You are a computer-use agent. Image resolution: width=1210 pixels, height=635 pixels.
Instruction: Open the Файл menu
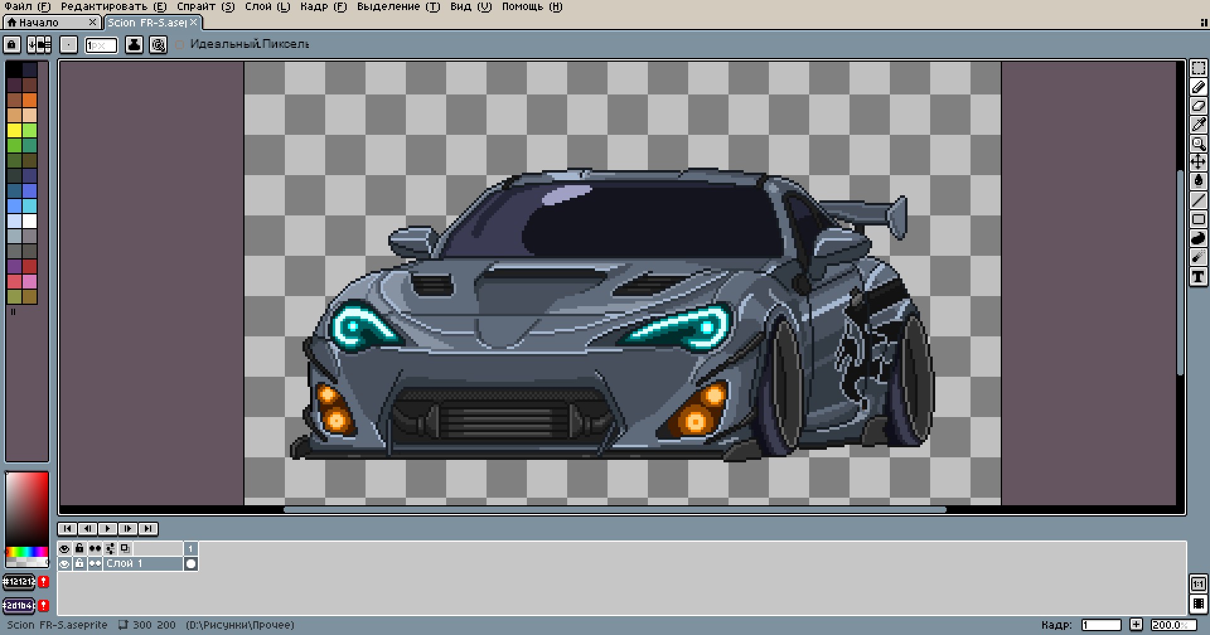[28, 7]
